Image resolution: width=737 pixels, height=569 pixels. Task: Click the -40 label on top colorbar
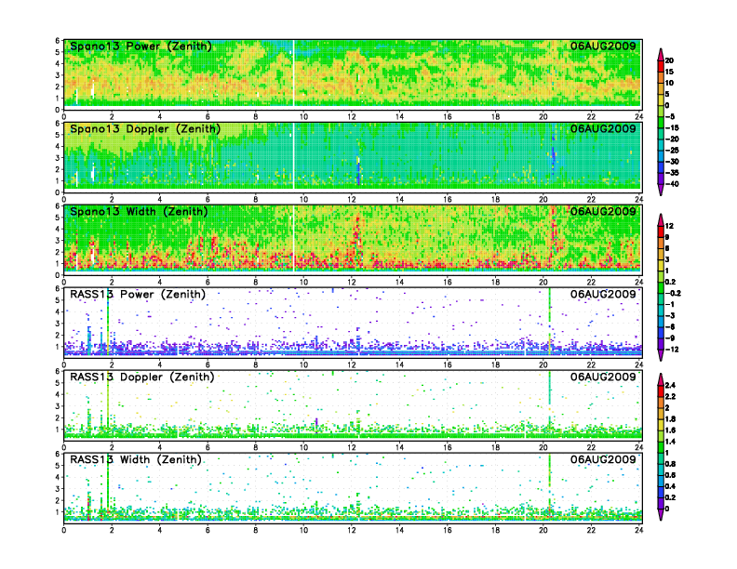tap(672, 184)
